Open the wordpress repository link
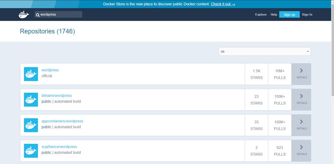The width and height of the screenshot is (334, 164). pos(50,70)
